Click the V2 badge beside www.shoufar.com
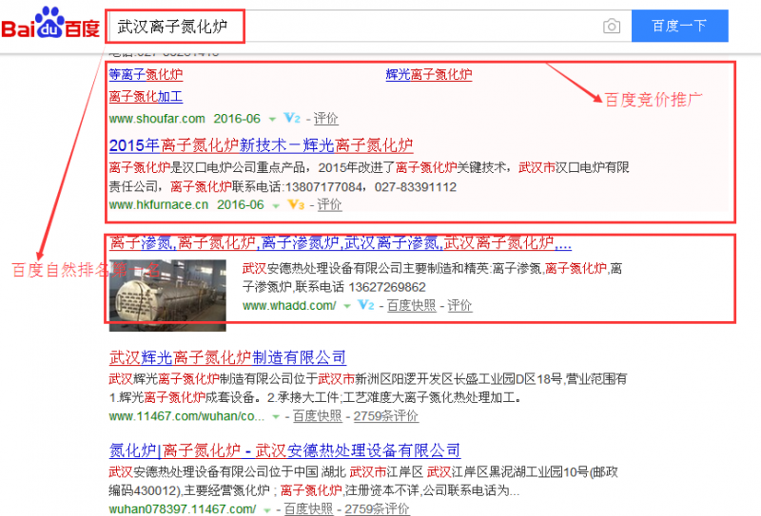The width and height of the screenshot is (761, 516). (x=292, y=119)
